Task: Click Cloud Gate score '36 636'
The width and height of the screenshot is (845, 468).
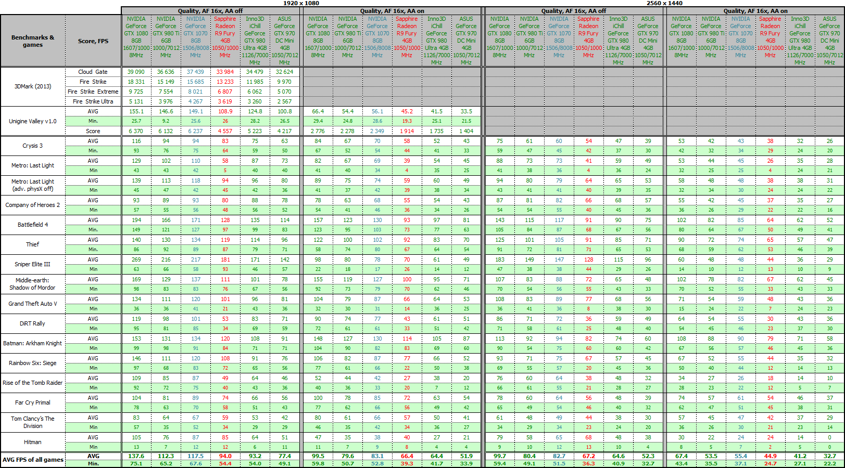Action: (x=166, y=72)
